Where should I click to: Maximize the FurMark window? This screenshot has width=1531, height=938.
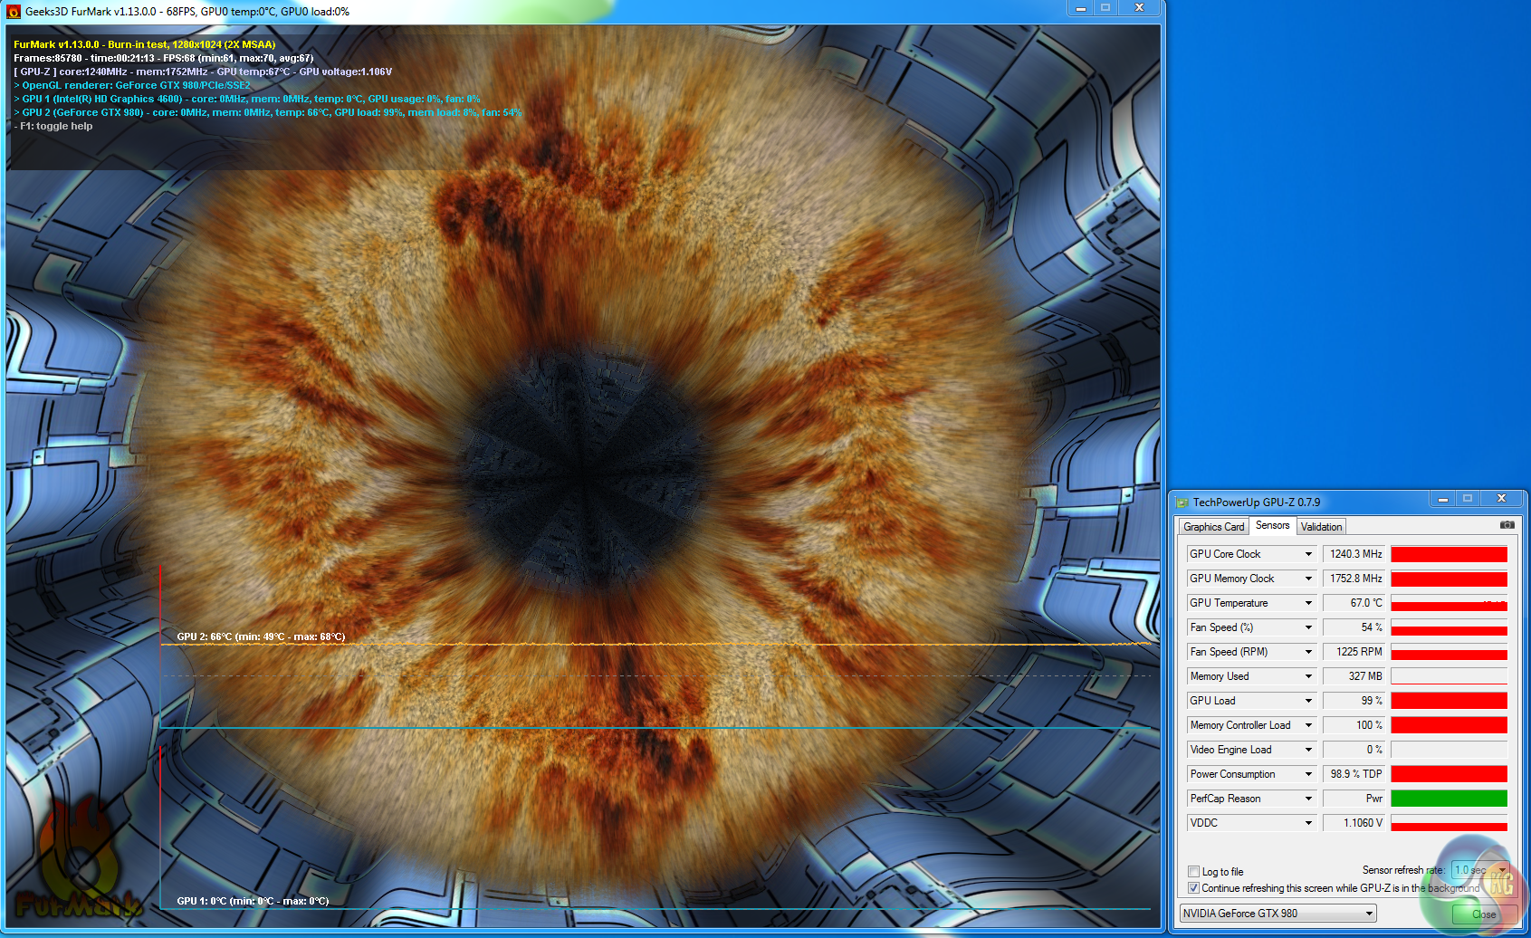pyautogui.click(x=1105, y=8)
